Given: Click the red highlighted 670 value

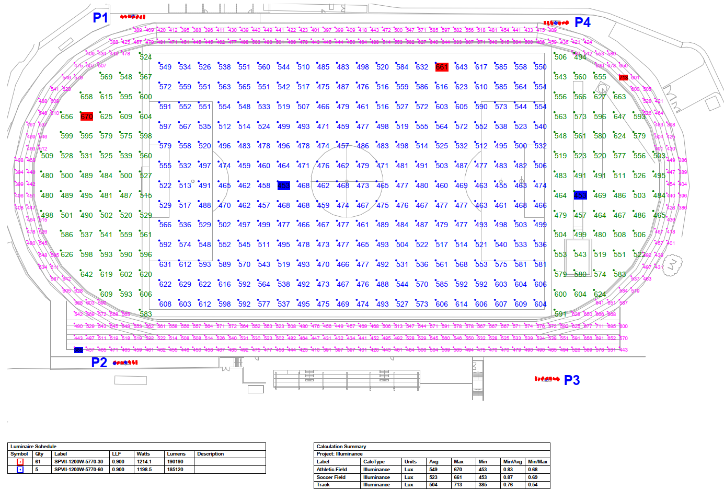Looking at the screenshot, I should [87, 116].
